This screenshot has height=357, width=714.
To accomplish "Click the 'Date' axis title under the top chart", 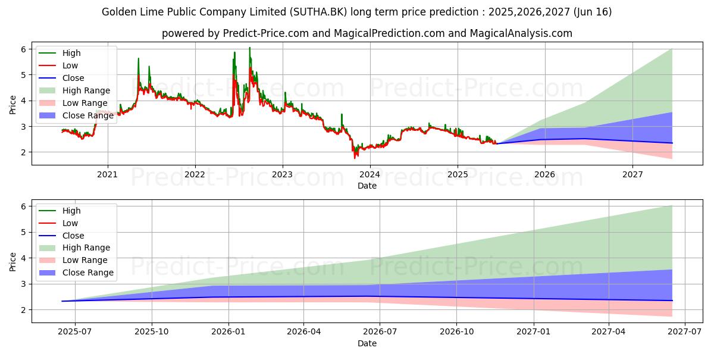I will (367, 186).
